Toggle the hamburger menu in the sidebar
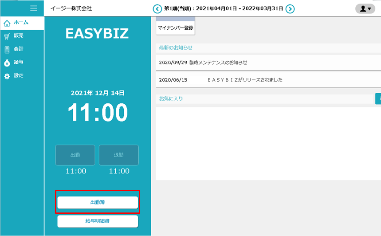This screenshot has height=236, width=381. [x=33, y=8]
